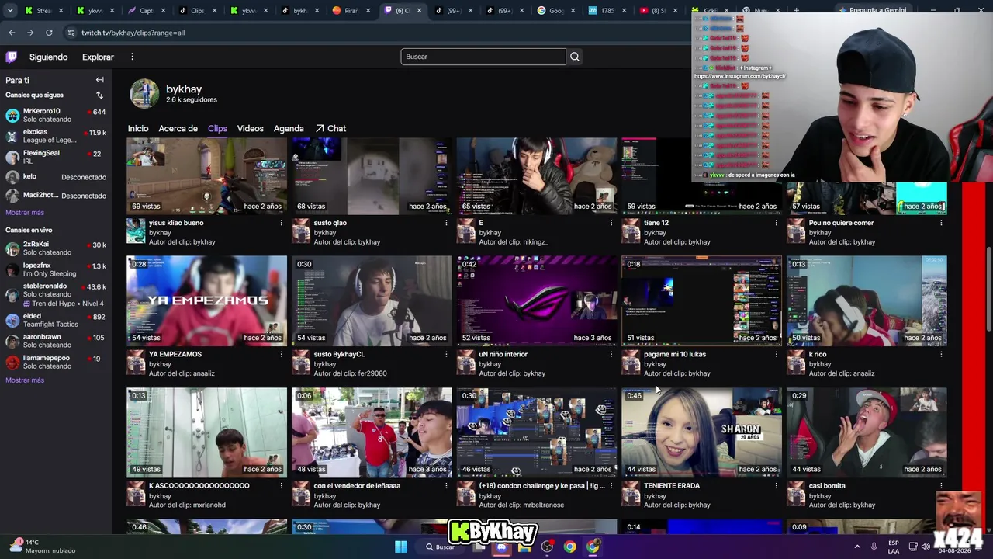Switch to the Inicio tab
The height and width of the screenshot is (559, 993).
point(138,129)
